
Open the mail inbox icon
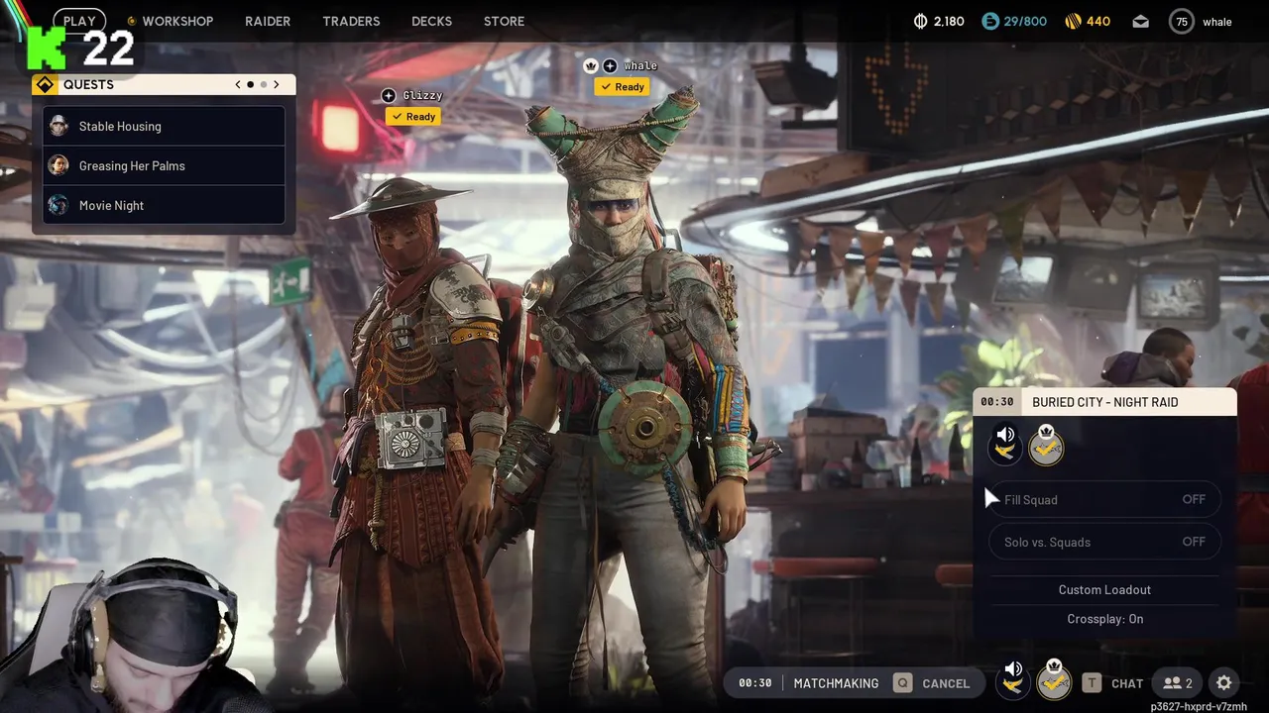tap(1140, 21)
